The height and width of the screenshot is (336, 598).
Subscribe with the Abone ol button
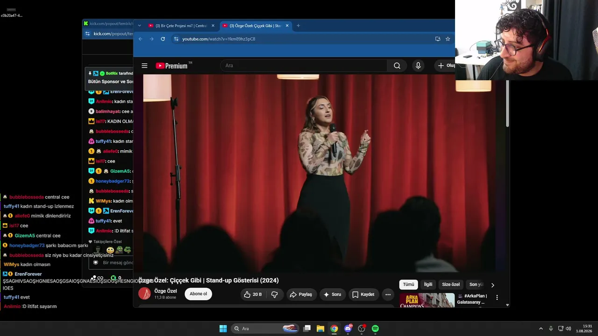point(198,294)
